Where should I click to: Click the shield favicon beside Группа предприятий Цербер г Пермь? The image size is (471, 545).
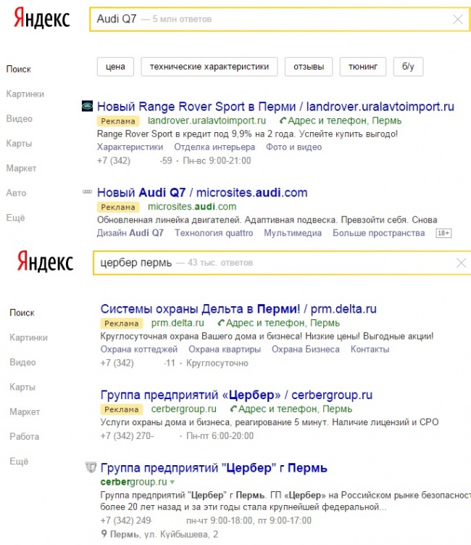pos(91,467)
